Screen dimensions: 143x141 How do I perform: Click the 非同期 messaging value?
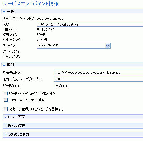(x=42, y=39)
